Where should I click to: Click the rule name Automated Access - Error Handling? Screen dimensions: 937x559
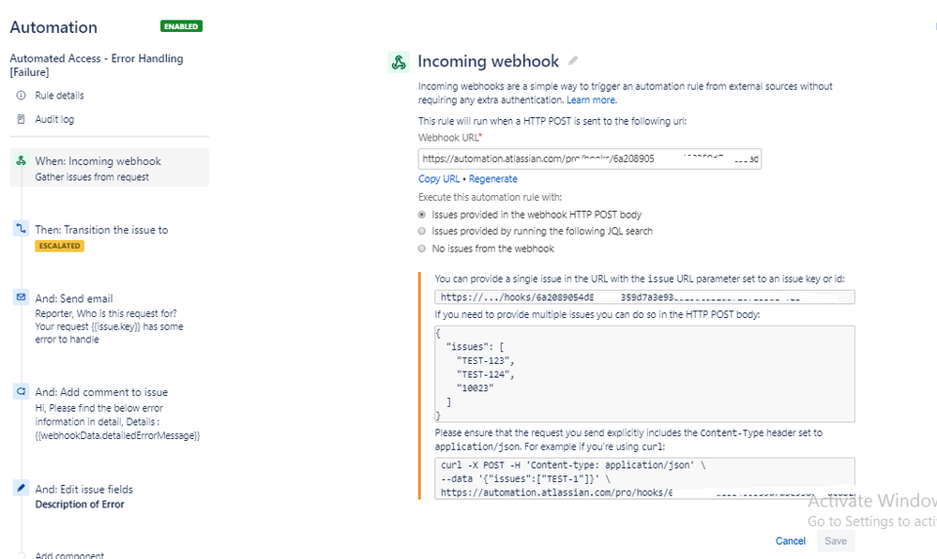(x=97, y=65)
